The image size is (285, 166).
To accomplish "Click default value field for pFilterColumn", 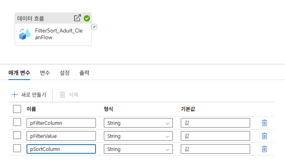I will coord(215,123).
